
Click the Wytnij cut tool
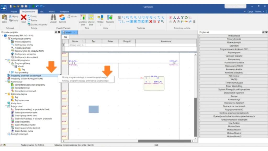(14, 16)
